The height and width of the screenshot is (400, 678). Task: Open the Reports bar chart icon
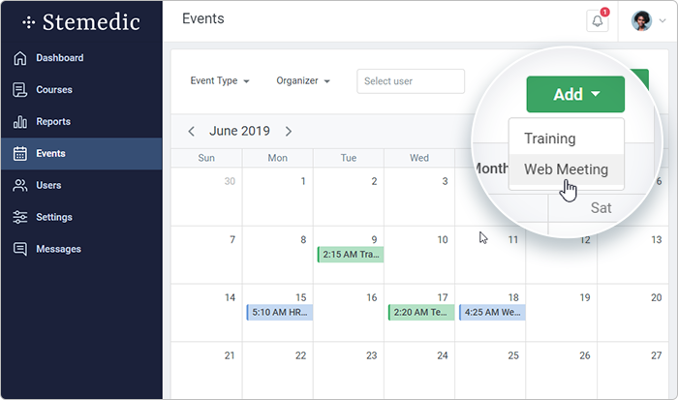pos(20,122)
